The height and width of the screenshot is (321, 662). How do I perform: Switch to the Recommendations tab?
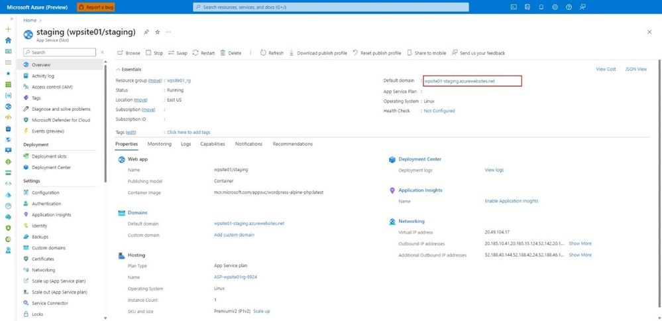[x=293, y=144]
